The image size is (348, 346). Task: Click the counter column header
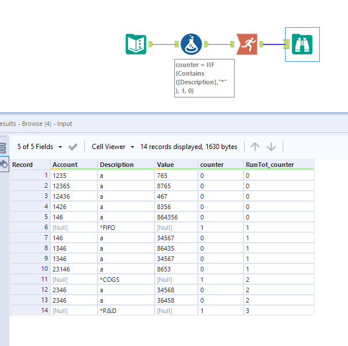coord(220,165)
